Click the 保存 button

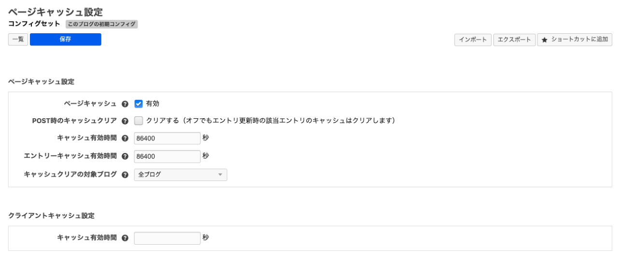tap(66, 40)
